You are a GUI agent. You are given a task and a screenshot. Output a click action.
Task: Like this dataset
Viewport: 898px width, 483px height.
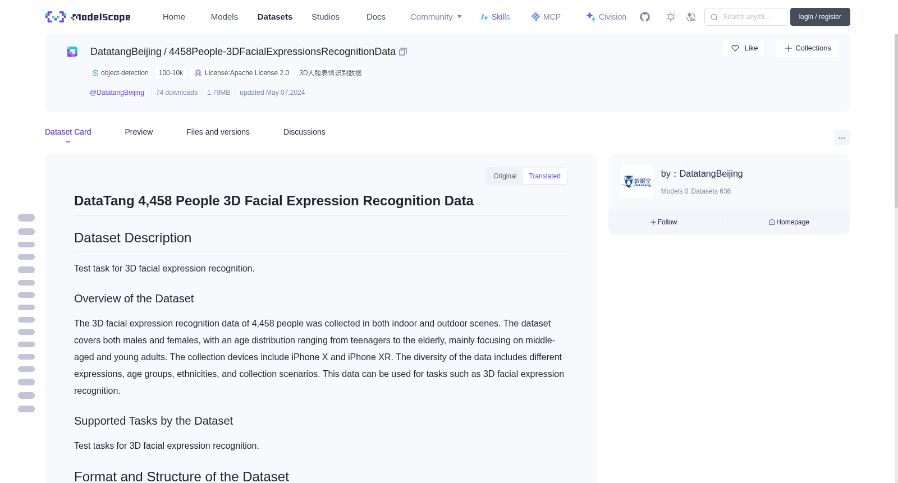coord(744,48)
